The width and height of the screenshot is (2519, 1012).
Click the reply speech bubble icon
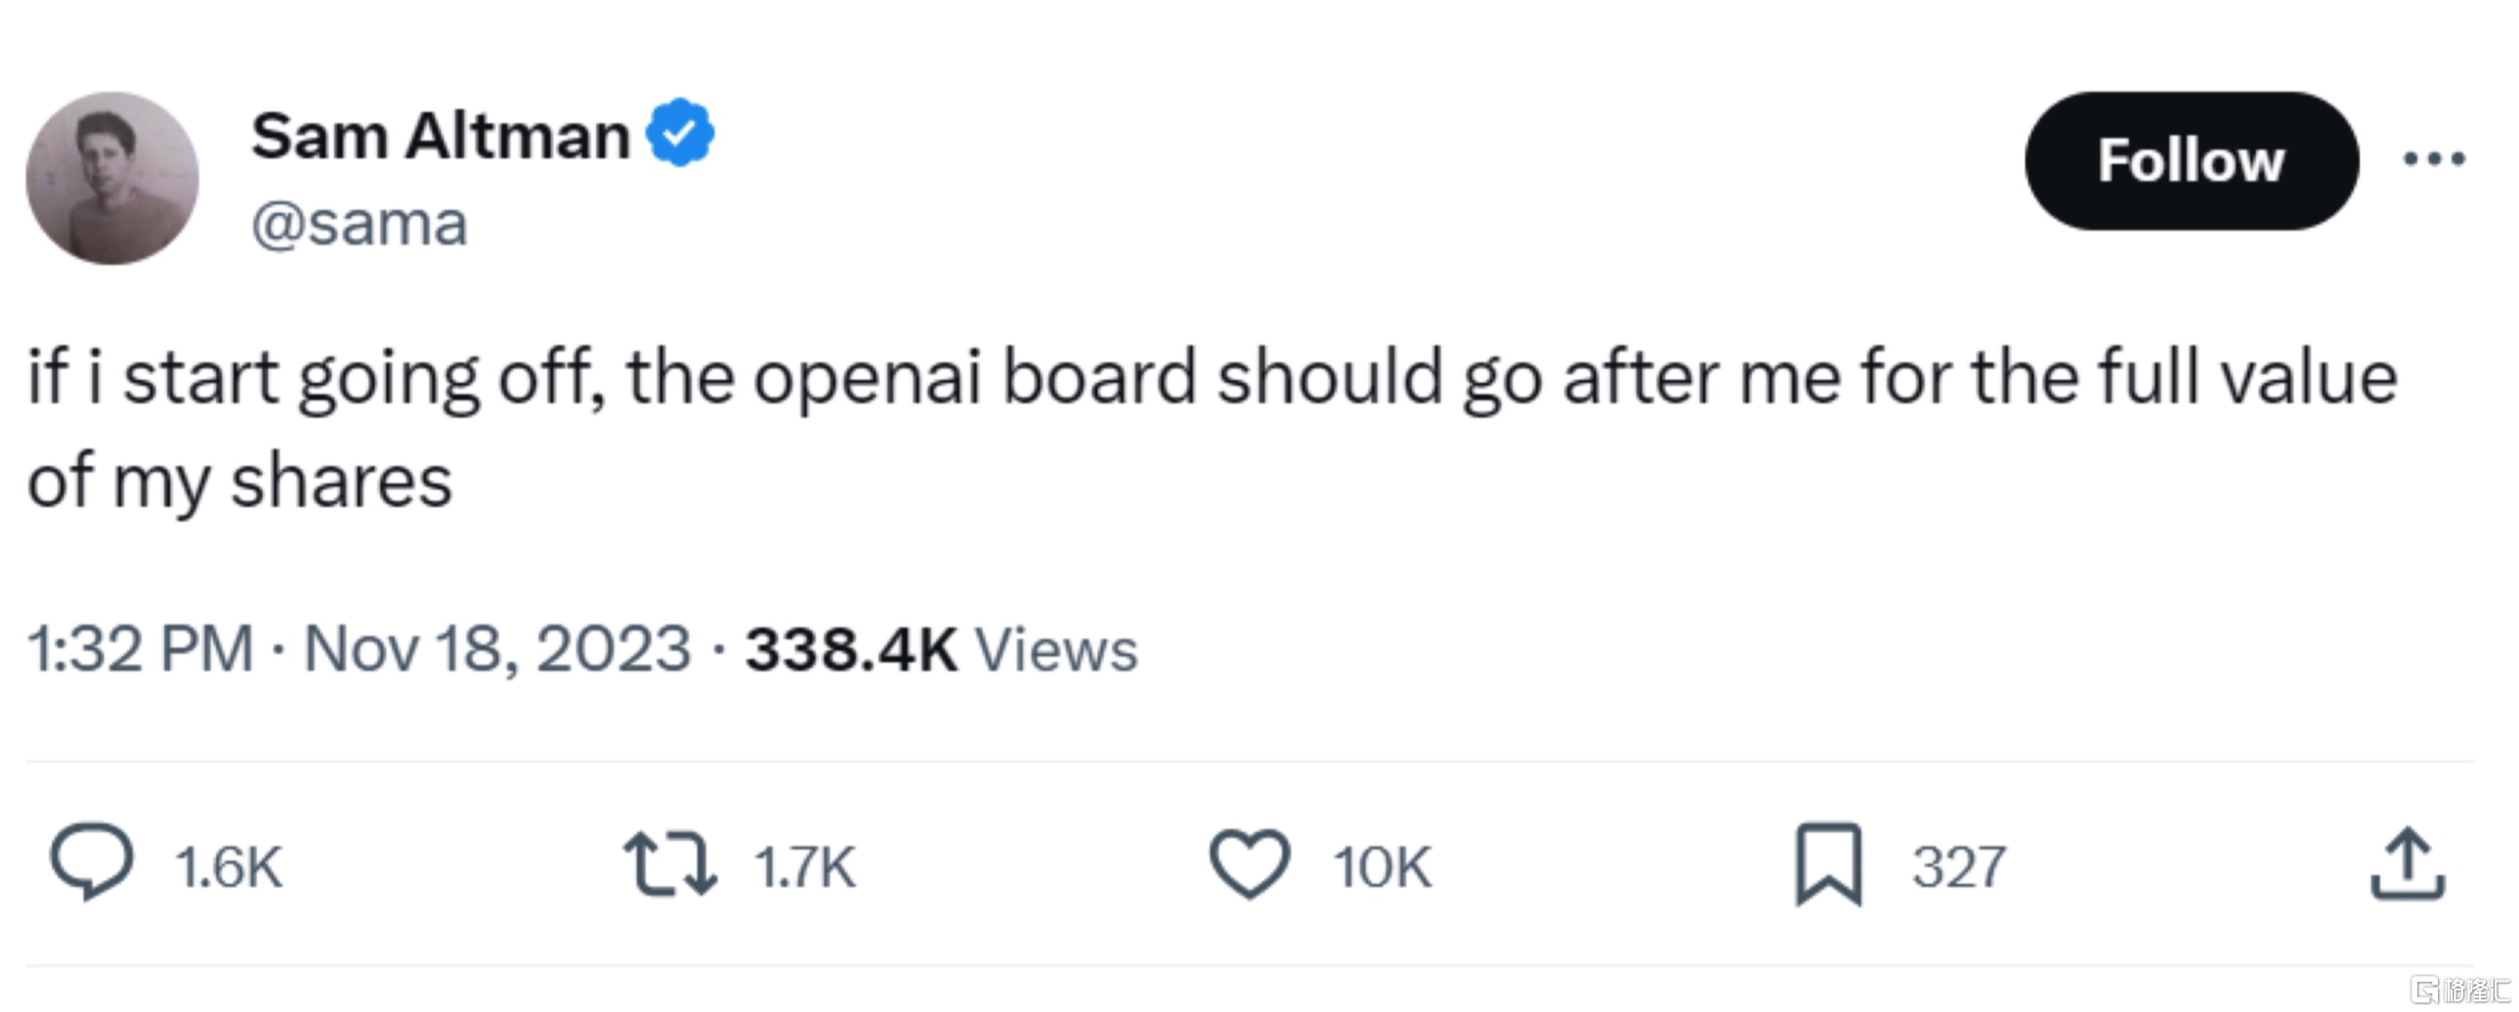(x=92, y=862)
